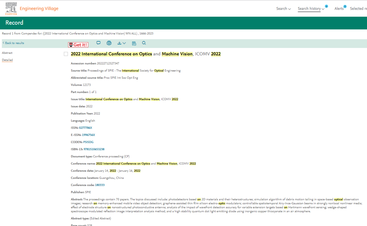367x226 pixels.
Task: Click the Publisher: SPIE field
Action: (81, 192)
